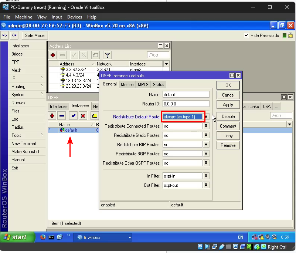Click yellow comment icon in OSPF toolbar
This screenshot has width=296, height=253.
[95, 116]
